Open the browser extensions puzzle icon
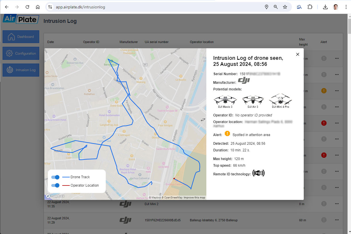This screenshot has width=351, height=234. tap(310, 7)
